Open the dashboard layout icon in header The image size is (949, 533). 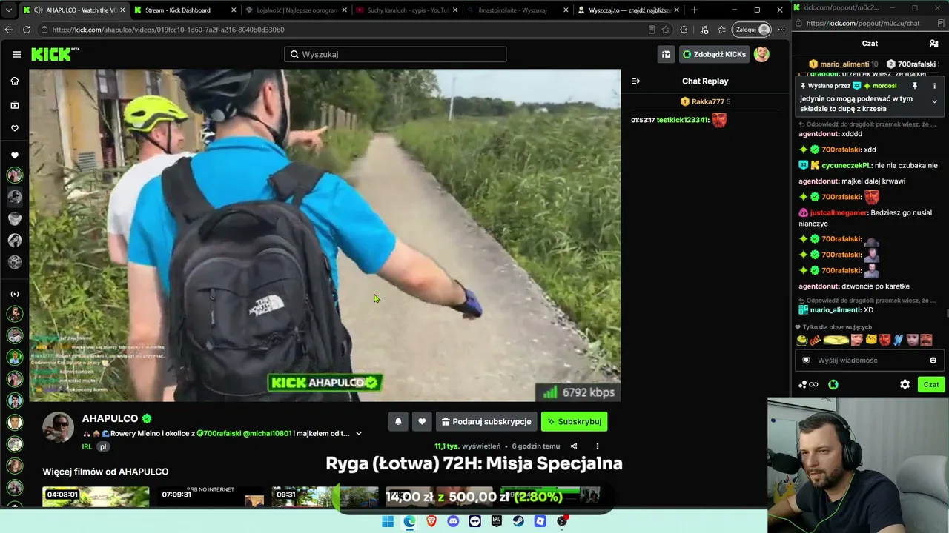pos(666,54)
